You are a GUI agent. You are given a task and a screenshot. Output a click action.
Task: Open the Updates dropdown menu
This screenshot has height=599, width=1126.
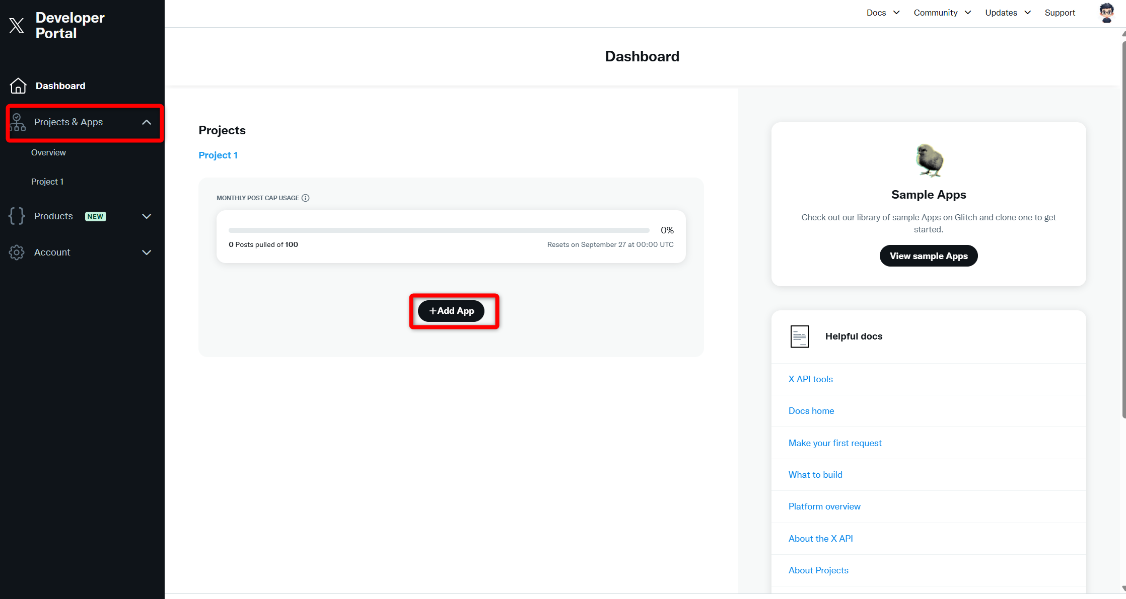(x=1008, y=13)
